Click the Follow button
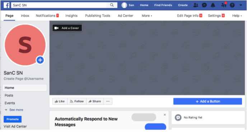 click(77, 101)
